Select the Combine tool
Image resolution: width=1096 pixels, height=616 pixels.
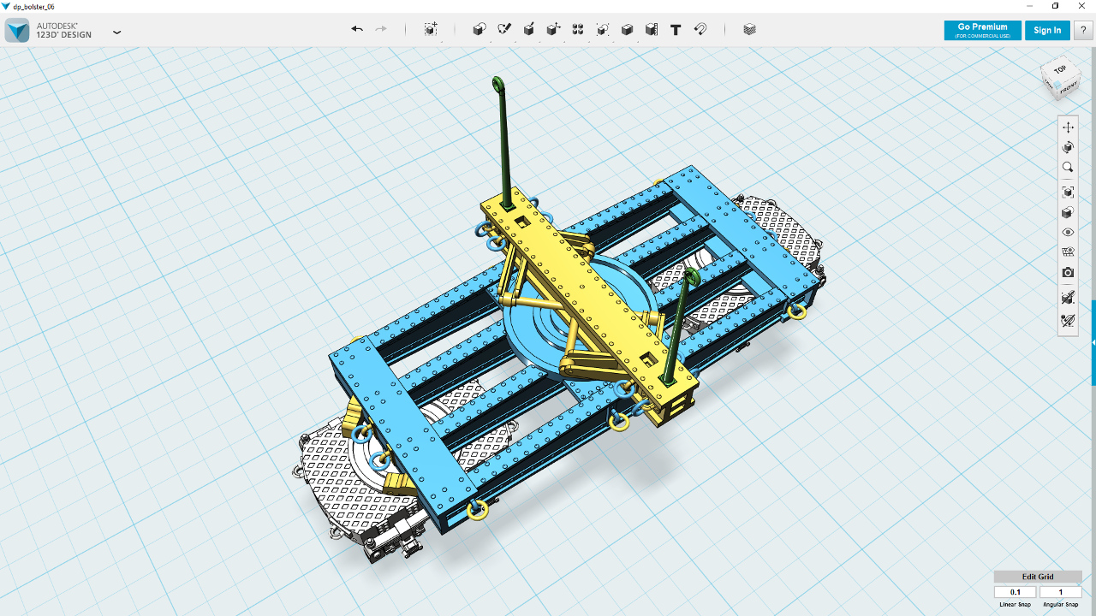627,29
